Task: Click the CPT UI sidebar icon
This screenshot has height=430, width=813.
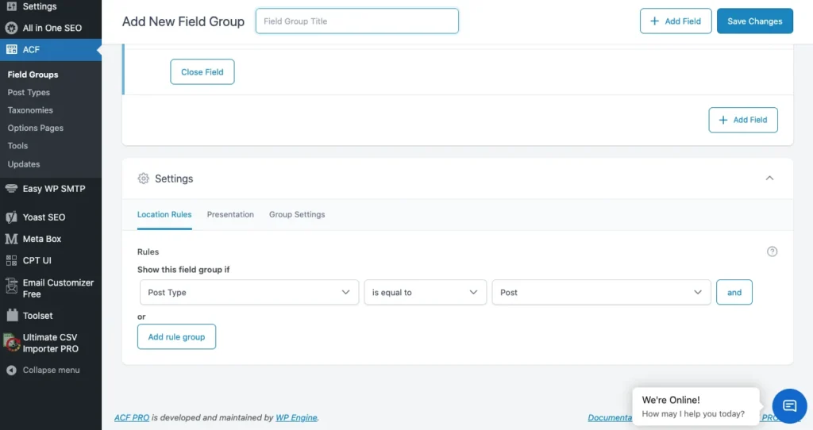Action: pyautogui.click(x=11, y=260)
